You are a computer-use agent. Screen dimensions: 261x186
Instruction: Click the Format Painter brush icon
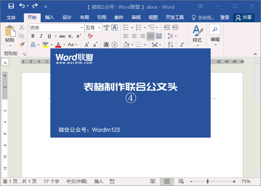pyautogui.click(x=22, y=44)
